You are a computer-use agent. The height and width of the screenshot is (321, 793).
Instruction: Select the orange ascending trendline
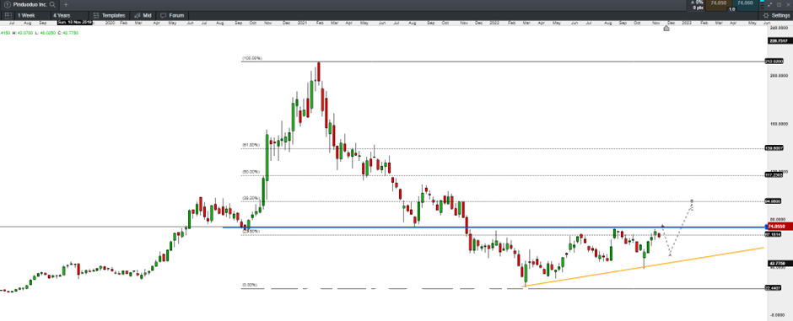(x=644, y=268)
